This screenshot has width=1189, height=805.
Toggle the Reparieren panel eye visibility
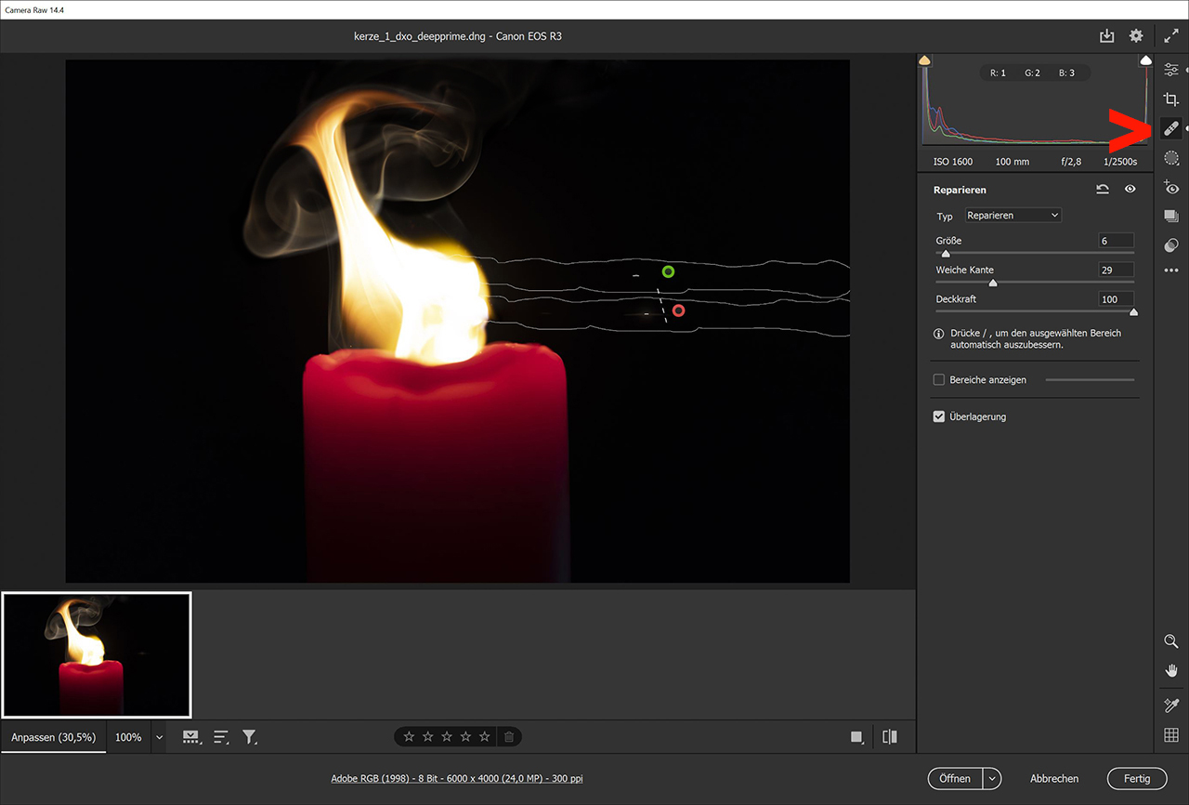(1130, 190)
